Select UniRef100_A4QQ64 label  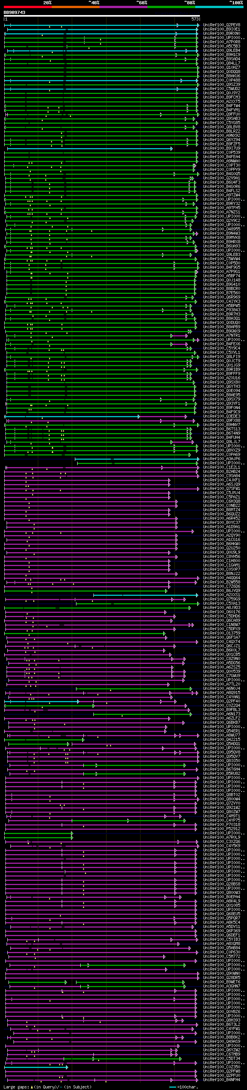[x=222, y=578]
